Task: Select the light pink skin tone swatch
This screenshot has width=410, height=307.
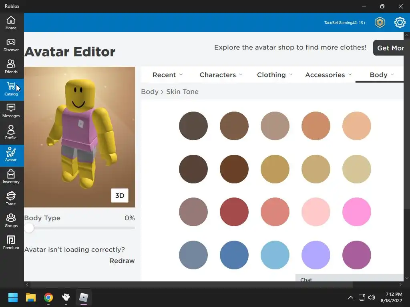Action: (316, 212)
